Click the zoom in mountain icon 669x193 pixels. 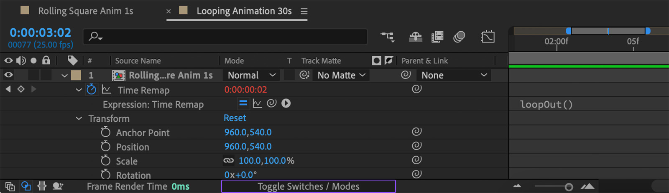[x=587, y=186]
